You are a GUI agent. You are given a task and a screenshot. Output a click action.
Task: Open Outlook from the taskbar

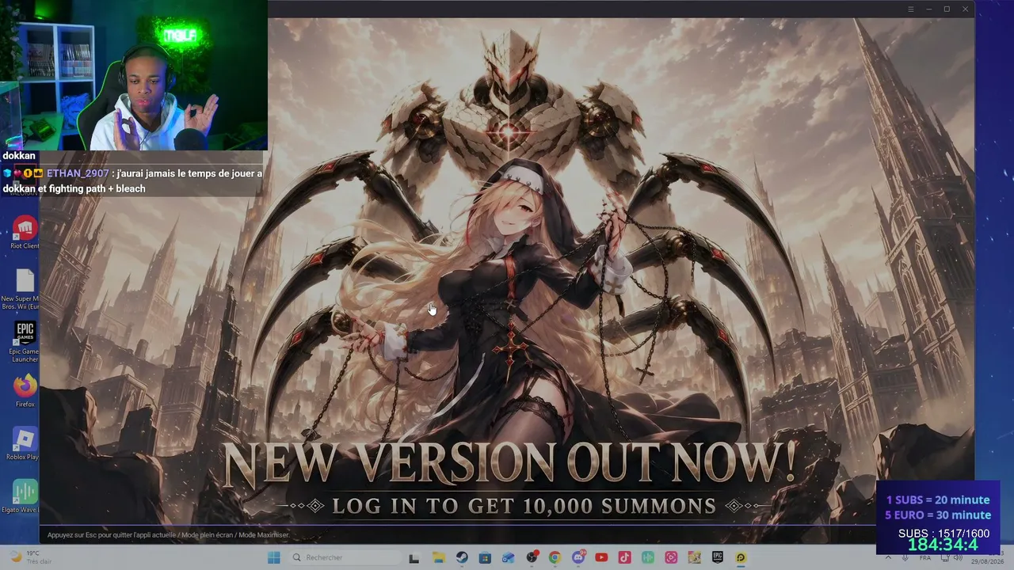tap(508, 558)
